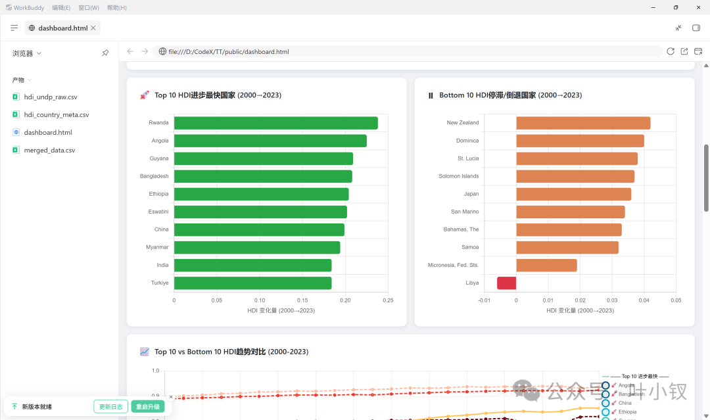The height and width of the screenshot is (420, 710).
Task: Click the hdi_undp_raw.csv spreadsheet icon
Action: (16, 97)
